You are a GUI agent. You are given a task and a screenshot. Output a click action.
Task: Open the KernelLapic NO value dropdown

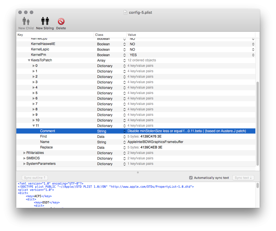point(253,50)
